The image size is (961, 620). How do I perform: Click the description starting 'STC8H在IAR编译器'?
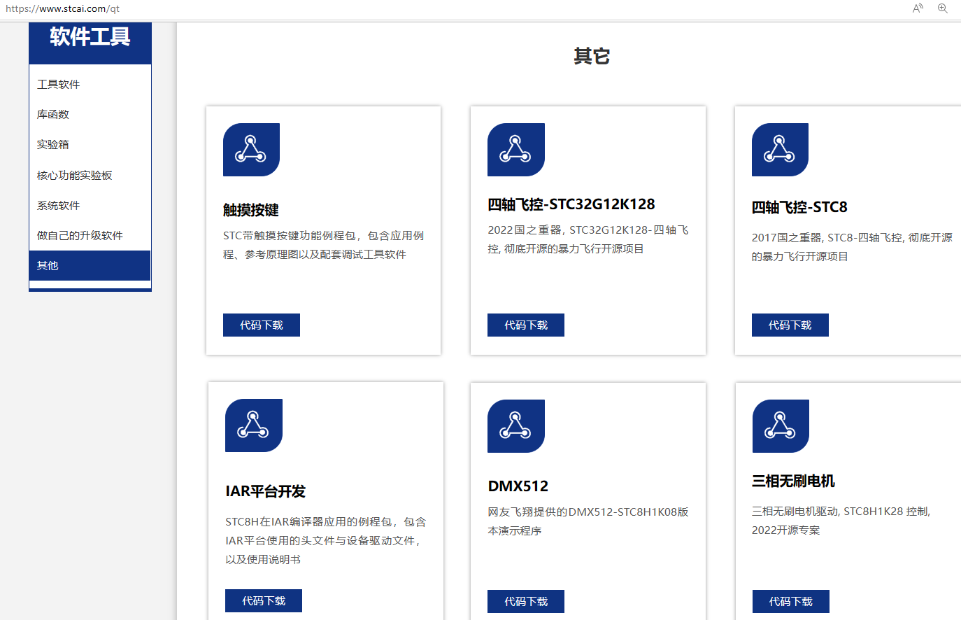[326, 540]
